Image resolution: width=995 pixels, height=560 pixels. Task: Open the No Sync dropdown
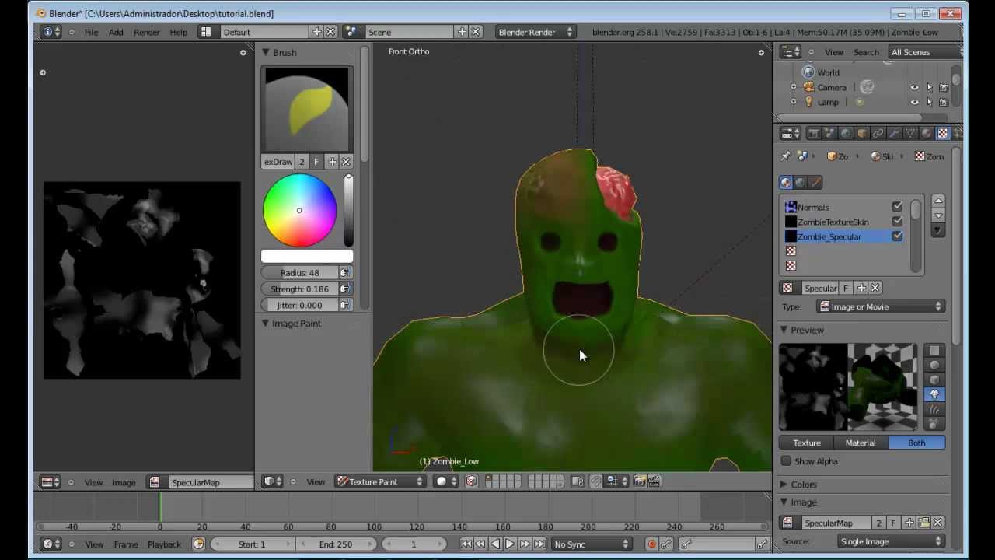pyautogui.click(x=591, y=544)
